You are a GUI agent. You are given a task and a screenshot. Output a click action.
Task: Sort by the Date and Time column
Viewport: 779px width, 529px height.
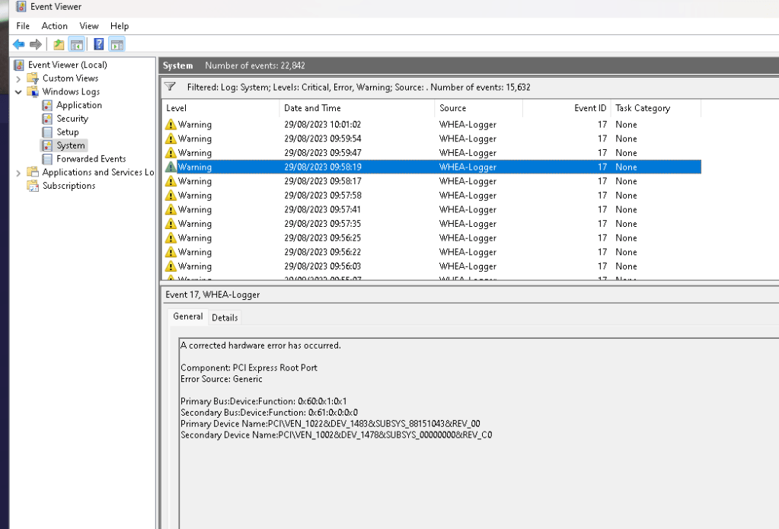(356, 108)
